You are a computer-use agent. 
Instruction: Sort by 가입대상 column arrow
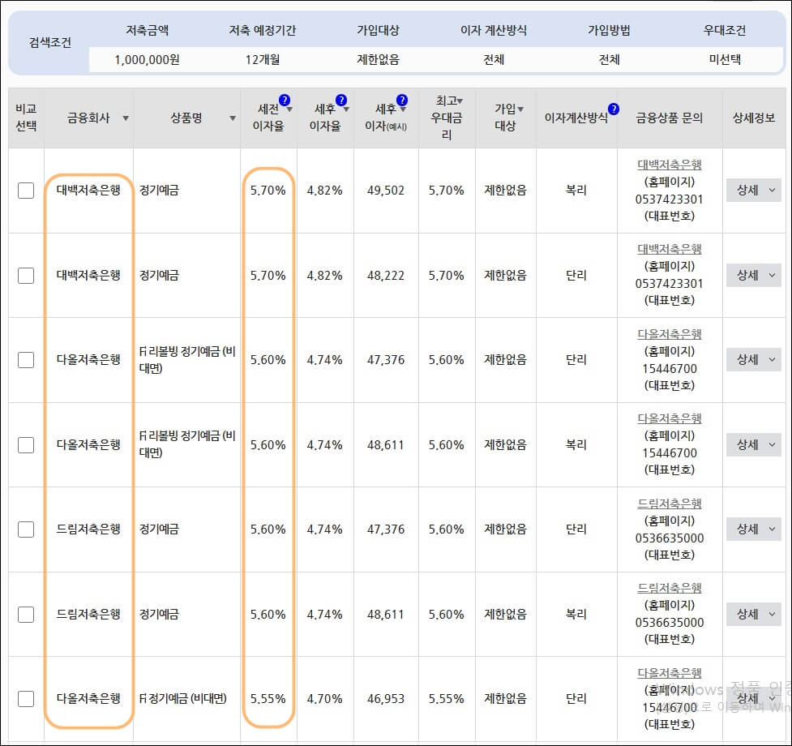pos(520,109)
